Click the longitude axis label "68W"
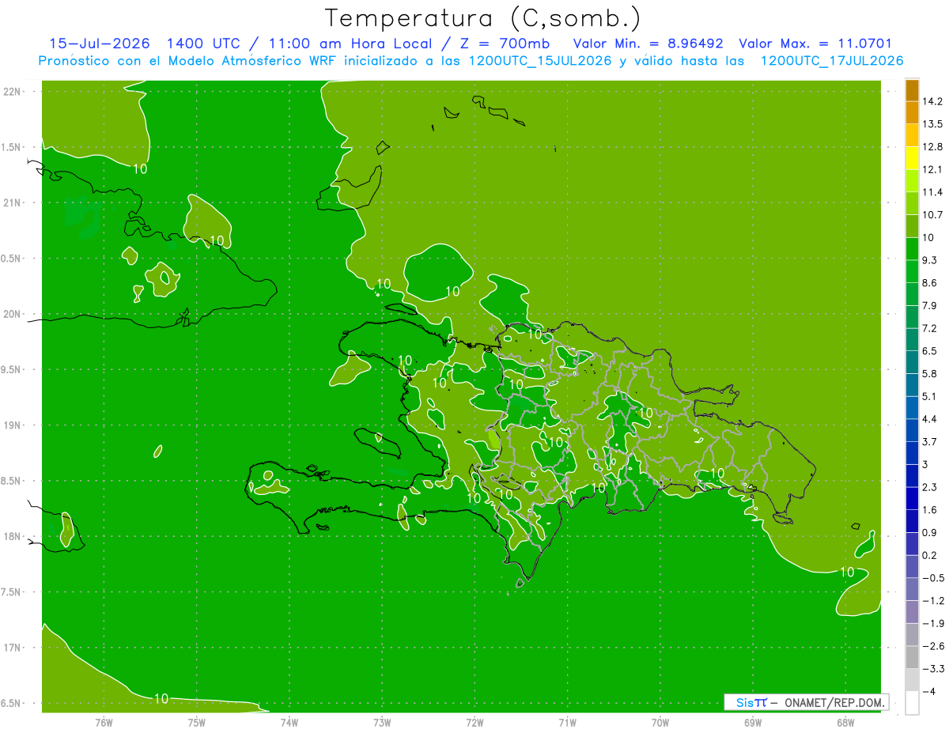The height and width of the screenshot is (733, 949). coord(845,722)
